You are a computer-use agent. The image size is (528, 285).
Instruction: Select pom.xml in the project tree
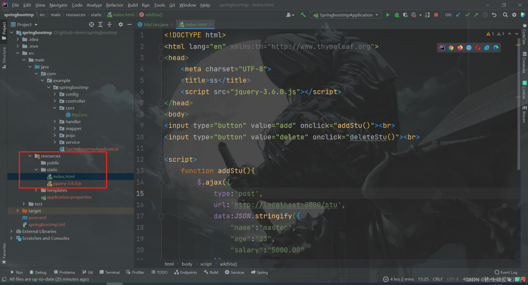coord(37,218)
